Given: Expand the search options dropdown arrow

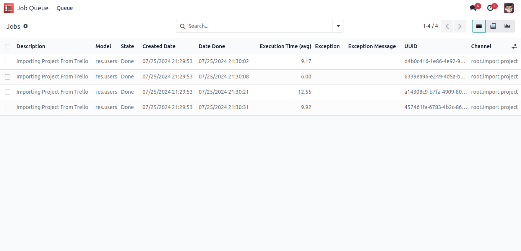Looking at the screenshot, I should click(x=338, y=26).
